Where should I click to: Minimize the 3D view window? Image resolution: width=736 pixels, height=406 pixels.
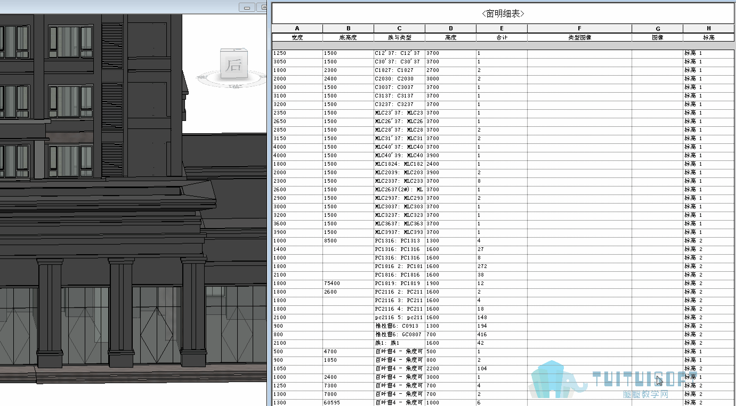247,7
